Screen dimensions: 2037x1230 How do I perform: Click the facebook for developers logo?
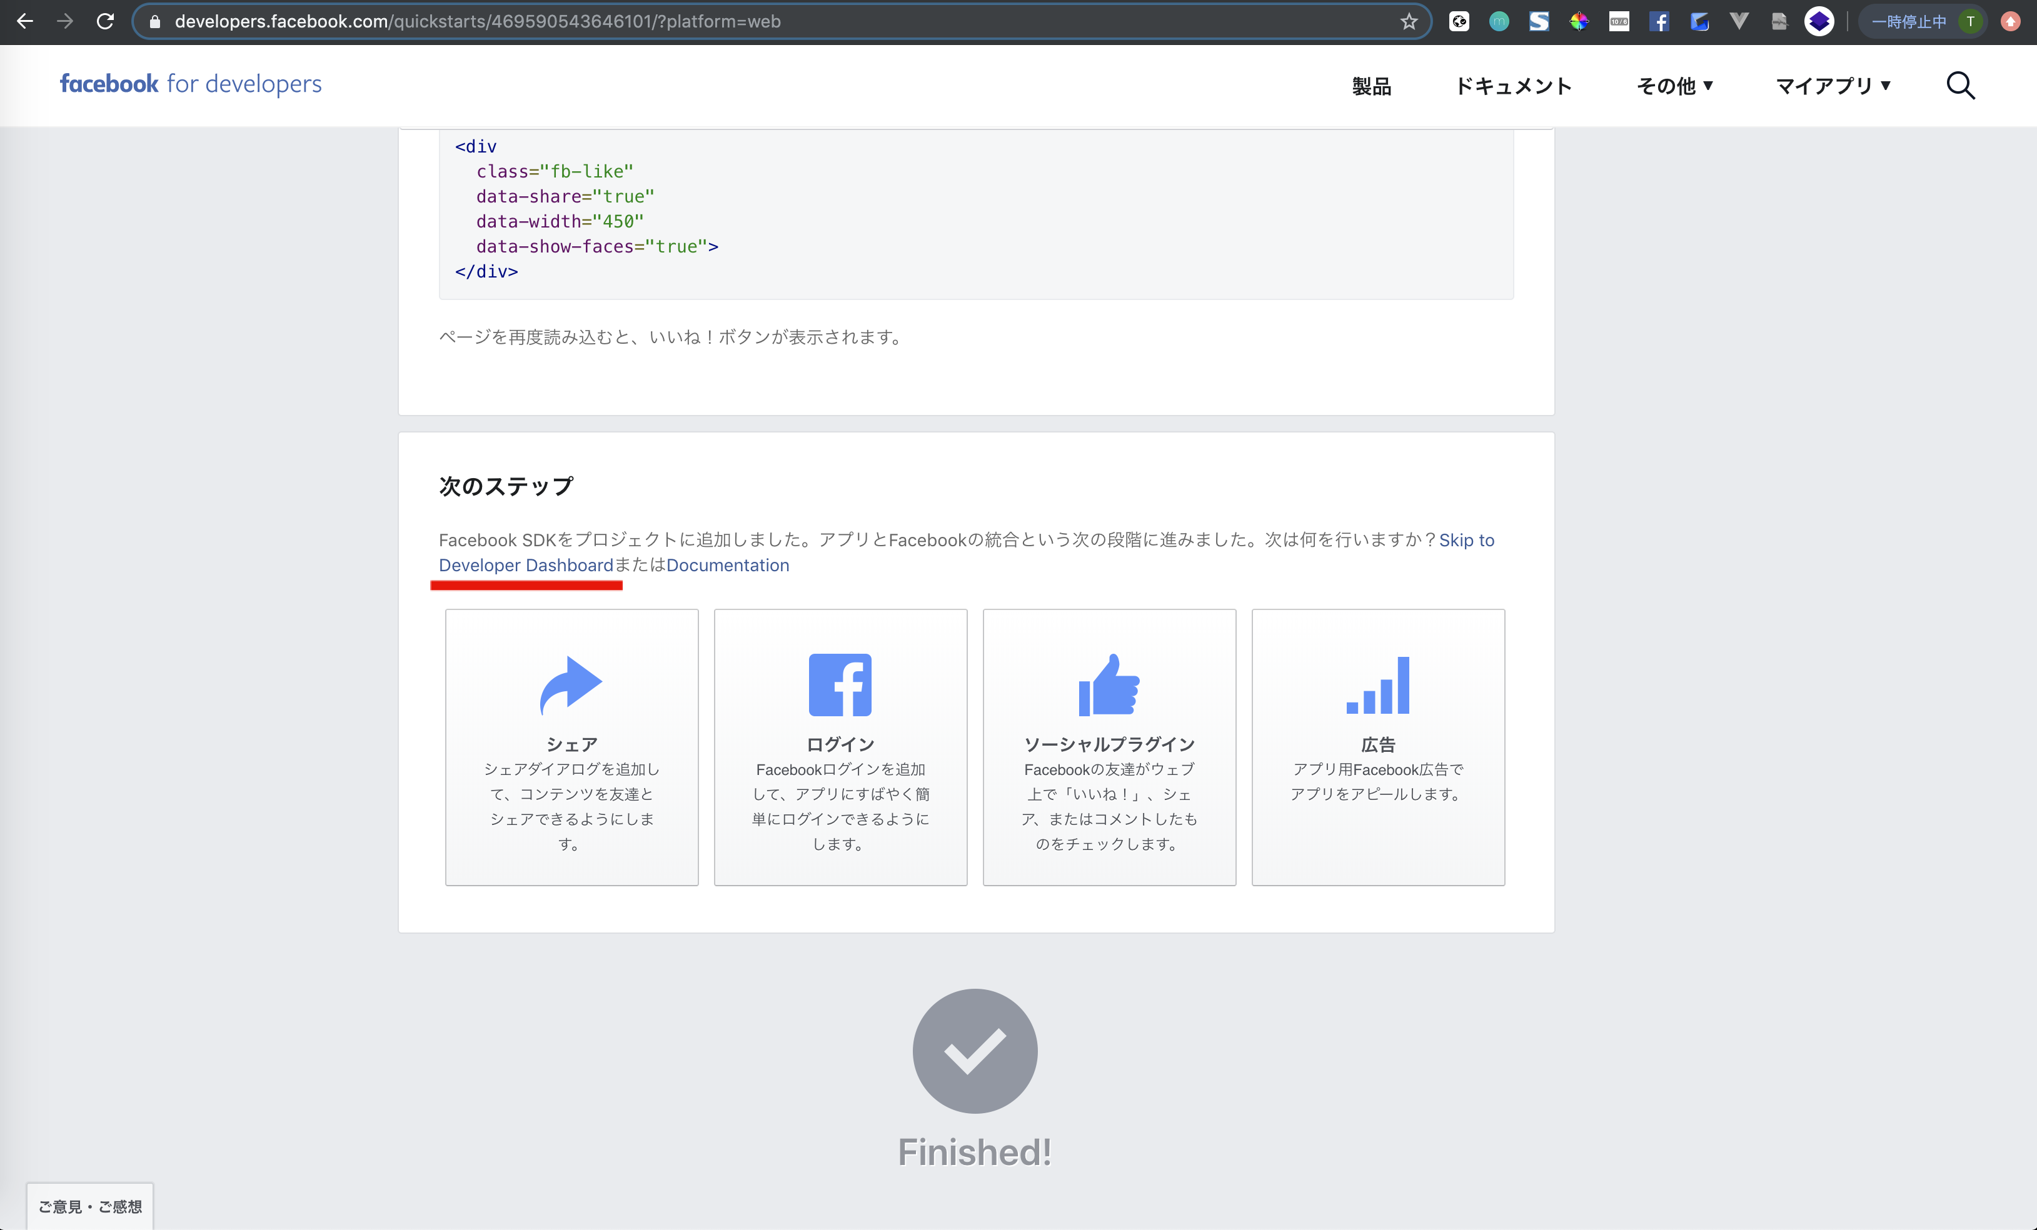tap(191, 84)
